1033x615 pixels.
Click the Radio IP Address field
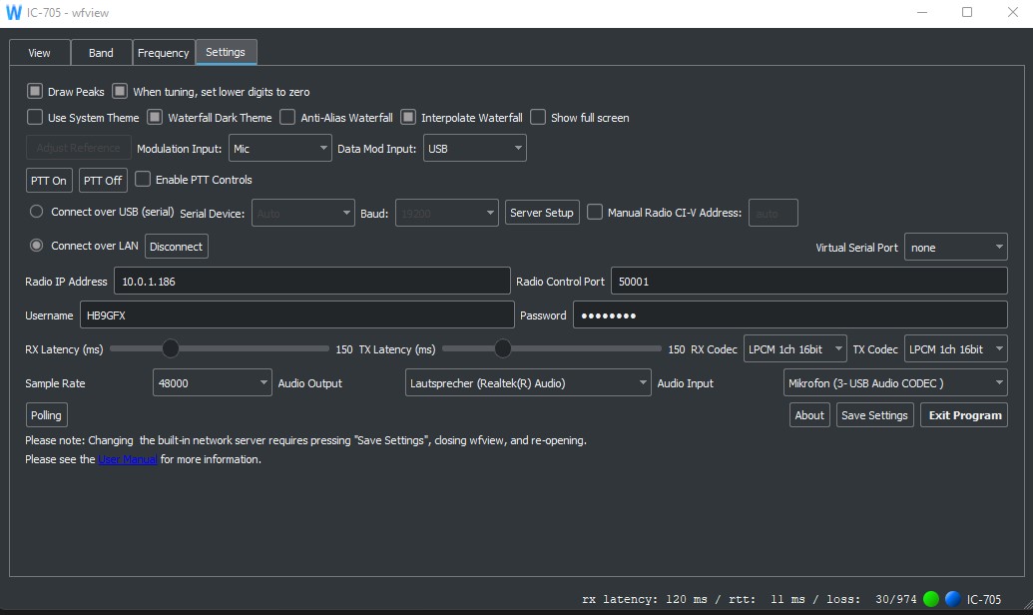tap(311, 282)
